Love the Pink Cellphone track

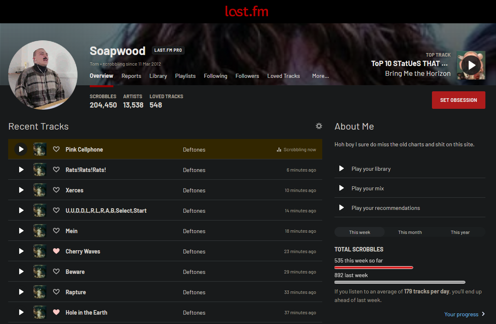point(56,150)
